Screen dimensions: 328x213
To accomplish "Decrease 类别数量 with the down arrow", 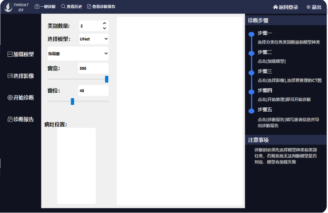I will click(105, 28).
